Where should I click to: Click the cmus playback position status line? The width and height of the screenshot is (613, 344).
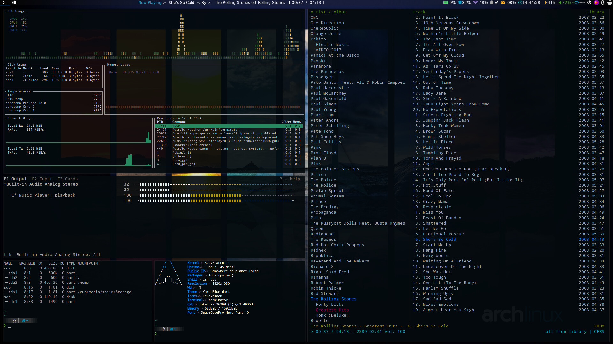tap(358, 332)
